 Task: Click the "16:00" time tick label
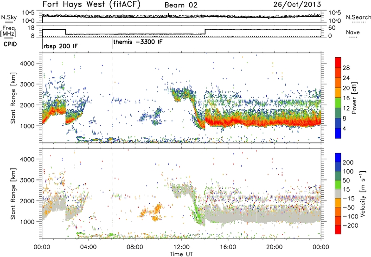click(x=228, y=247)
